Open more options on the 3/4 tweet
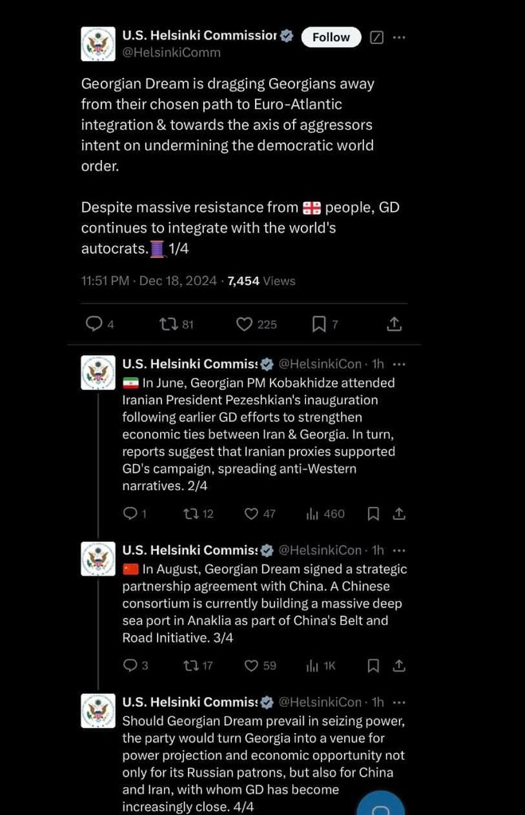 [399, 551]
